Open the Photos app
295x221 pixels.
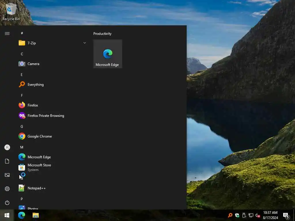pos(52,208)
